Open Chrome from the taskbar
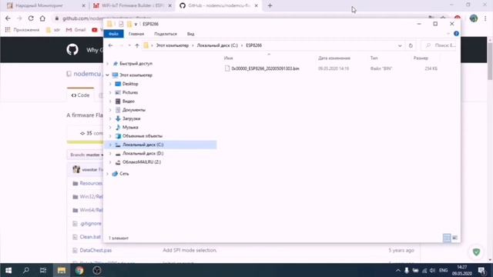 pos(79,270)
